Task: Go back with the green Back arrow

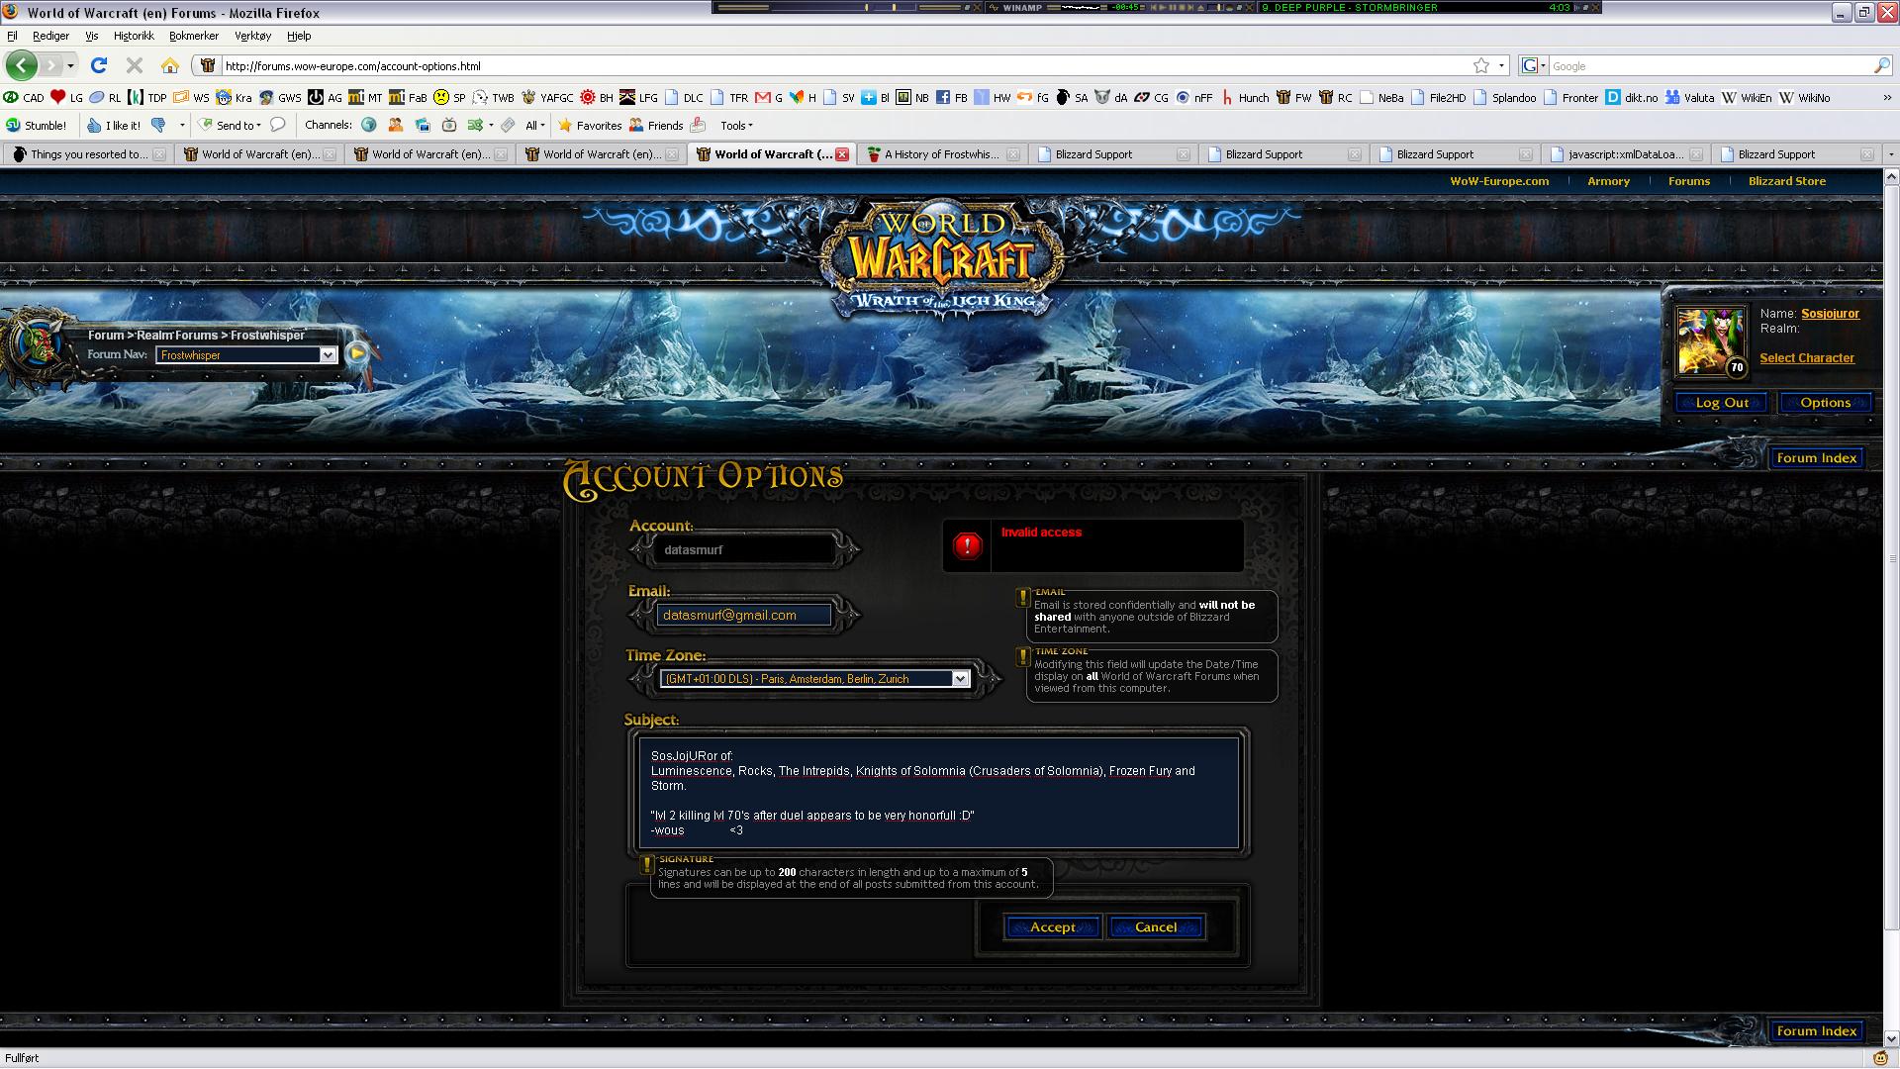Action: (21, 65)
